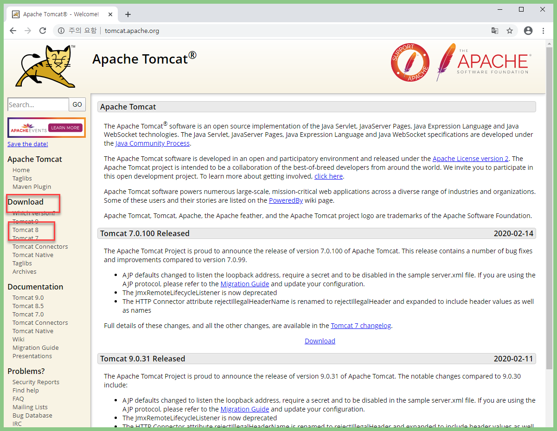
Task: Open Maven Plugin sidebar link
Action: coord(32,187)
